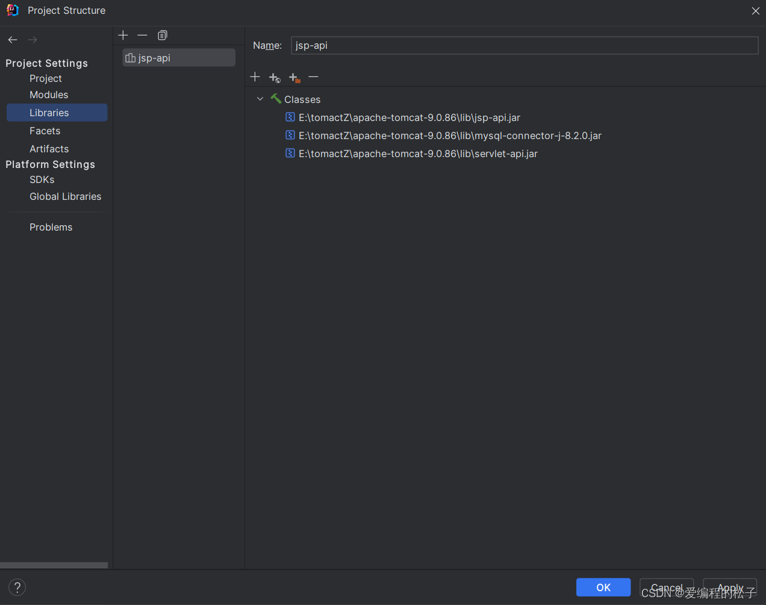Add a new root to library
Viewport: 766px width, 605px height.
255,77
